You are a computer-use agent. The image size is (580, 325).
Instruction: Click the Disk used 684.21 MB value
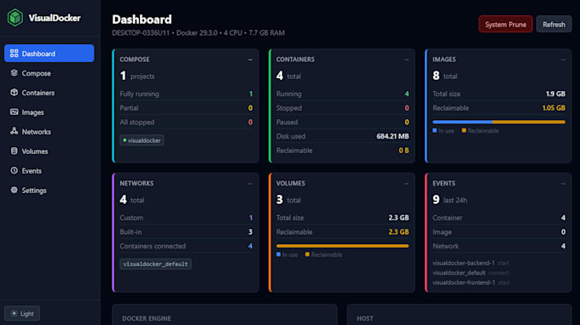click(392, 136)
